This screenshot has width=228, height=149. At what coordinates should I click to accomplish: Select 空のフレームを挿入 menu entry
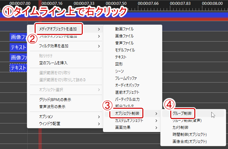(53, 63)
